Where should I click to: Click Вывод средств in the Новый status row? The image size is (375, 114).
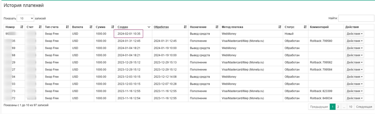click(200, 34)
